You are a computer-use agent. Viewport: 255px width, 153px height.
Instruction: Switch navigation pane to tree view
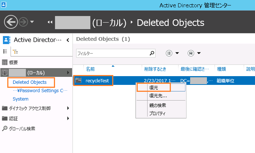[x=15, y=52]
